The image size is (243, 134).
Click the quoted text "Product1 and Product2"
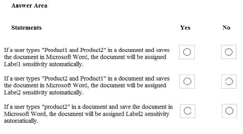pyautogui.click(x=74, y=50)
